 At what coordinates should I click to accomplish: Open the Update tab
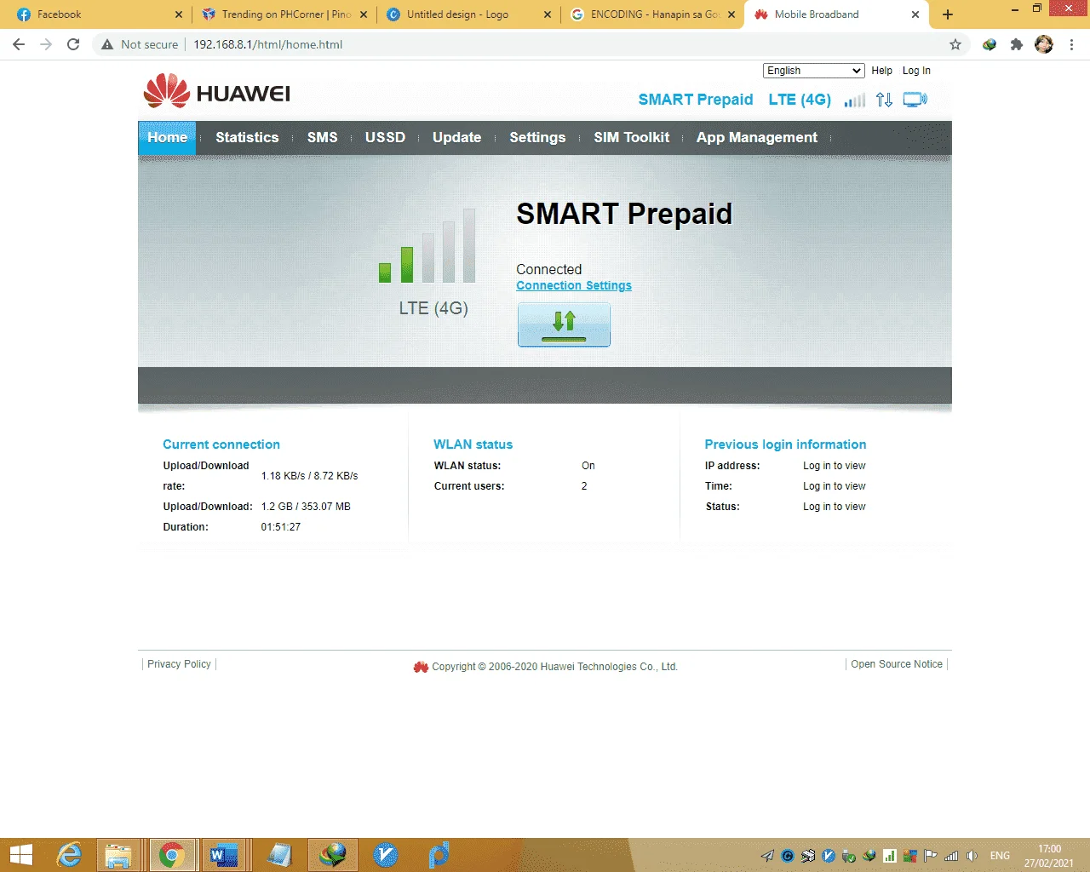coord(456,137)
